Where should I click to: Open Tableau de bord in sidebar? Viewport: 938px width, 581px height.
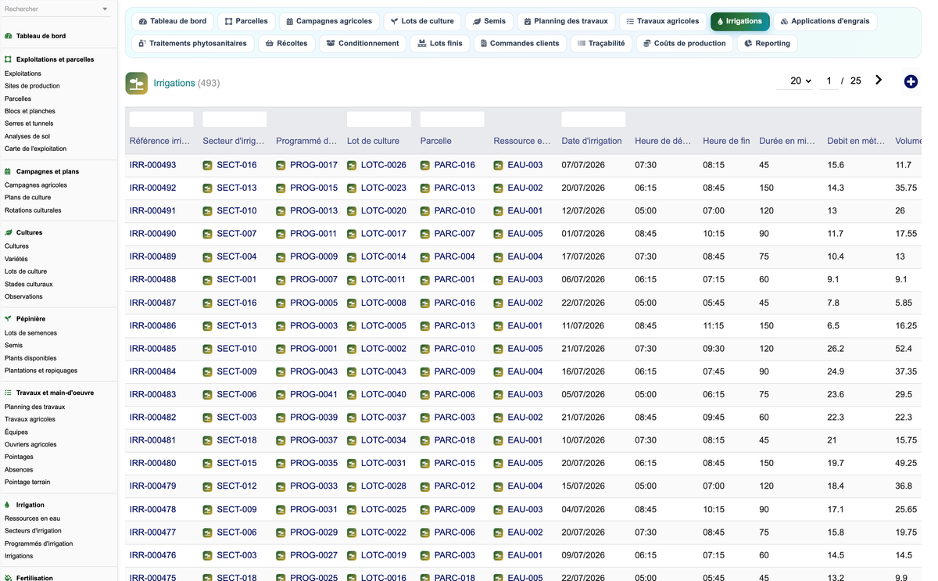(41, 36)
